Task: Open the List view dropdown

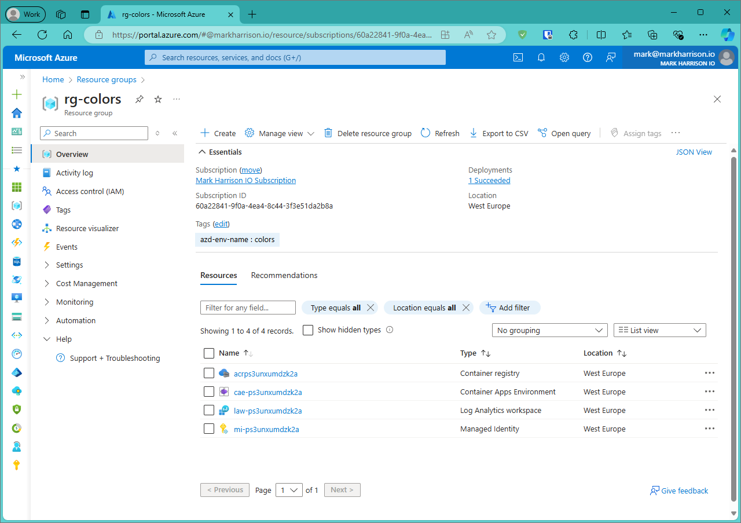Action: click(659, 330)
